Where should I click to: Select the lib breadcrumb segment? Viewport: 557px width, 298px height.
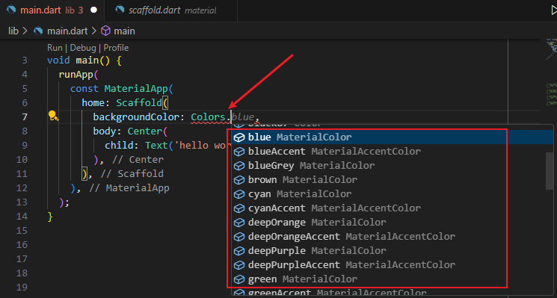pos(13,31)
